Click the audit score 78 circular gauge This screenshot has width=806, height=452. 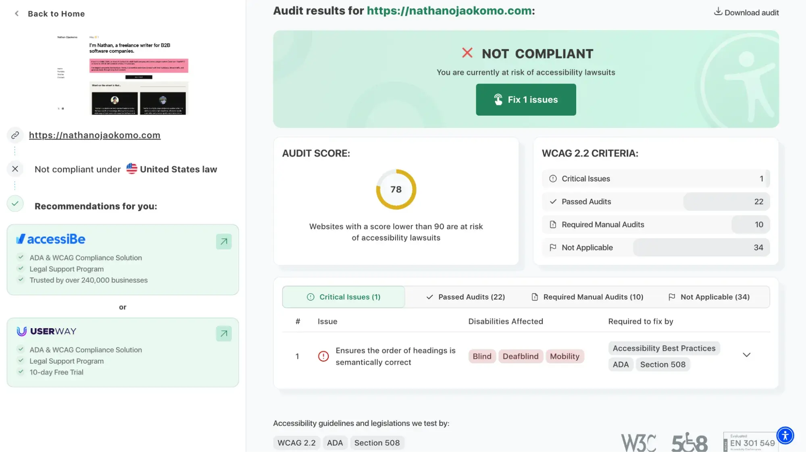coord(396,190)
